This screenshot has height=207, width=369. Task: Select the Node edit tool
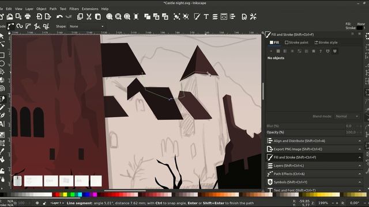[2, 44]
